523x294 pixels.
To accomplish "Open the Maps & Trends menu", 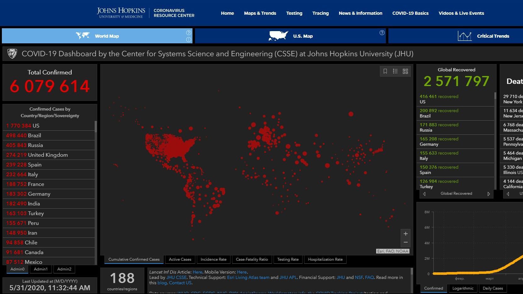I will 260,13.
